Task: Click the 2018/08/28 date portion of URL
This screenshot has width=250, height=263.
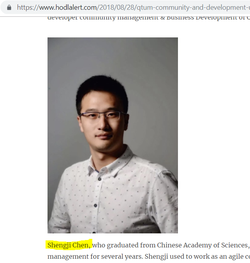Action: pos(116,7)
